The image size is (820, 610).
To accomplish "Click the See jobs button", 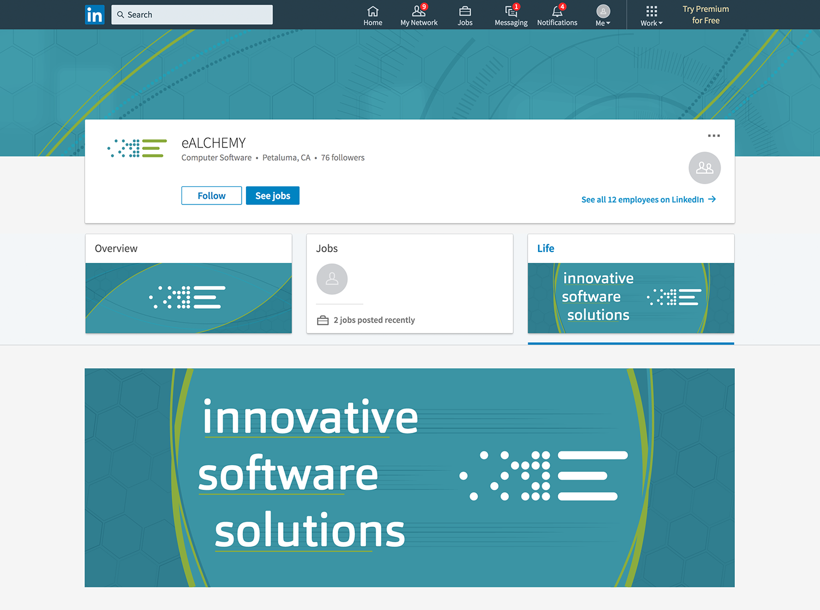I will 273,196.
